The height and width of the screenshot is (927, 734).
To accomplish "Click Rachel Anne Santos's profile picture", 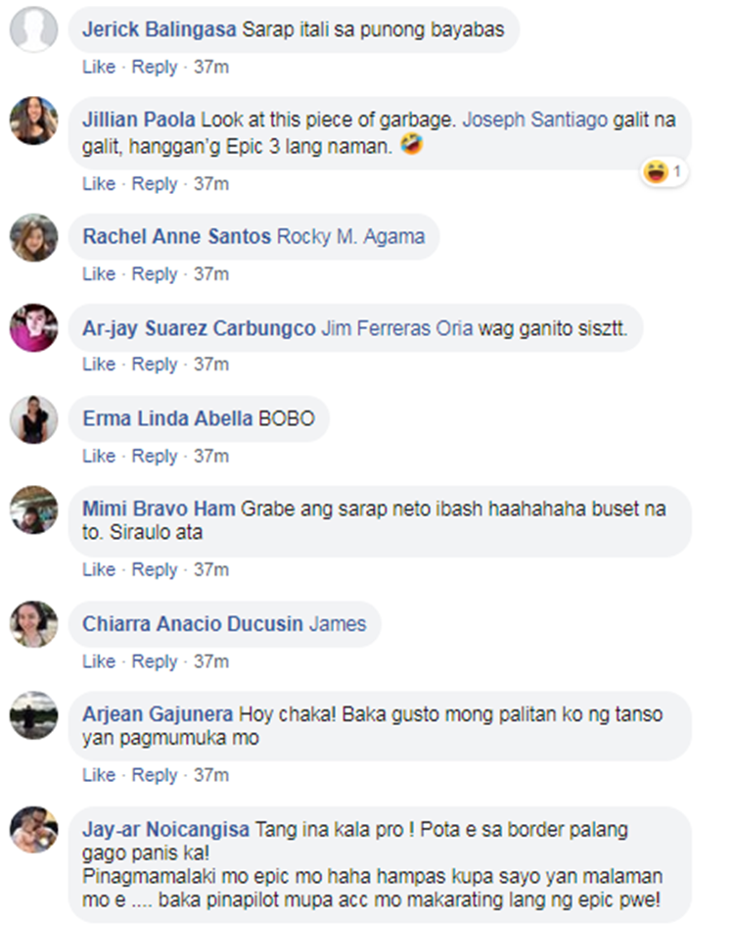I will pos(33,238).
